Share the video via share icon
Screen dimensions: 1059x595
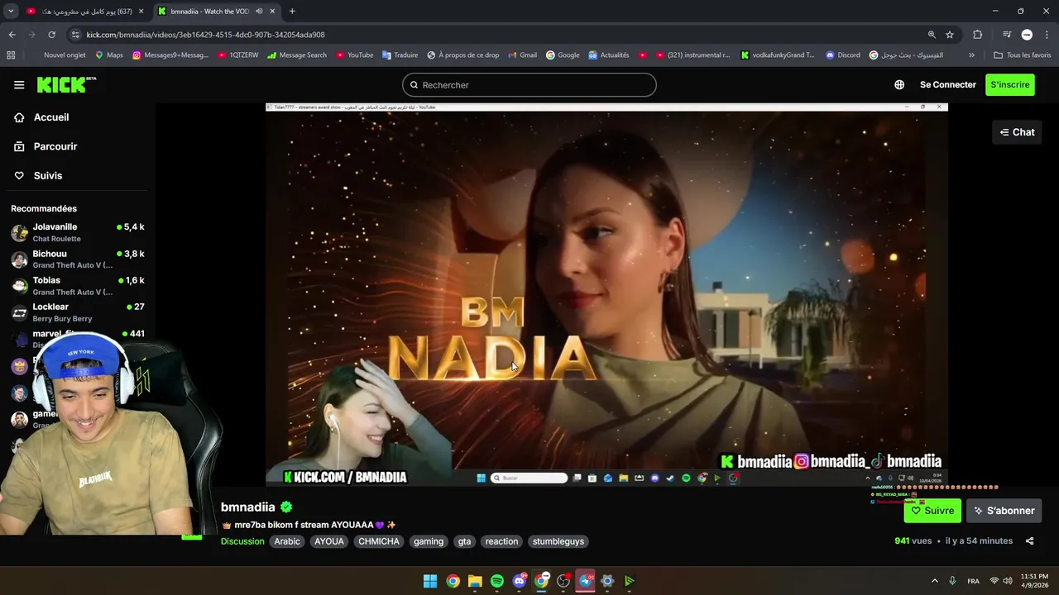coord(1029,541)
